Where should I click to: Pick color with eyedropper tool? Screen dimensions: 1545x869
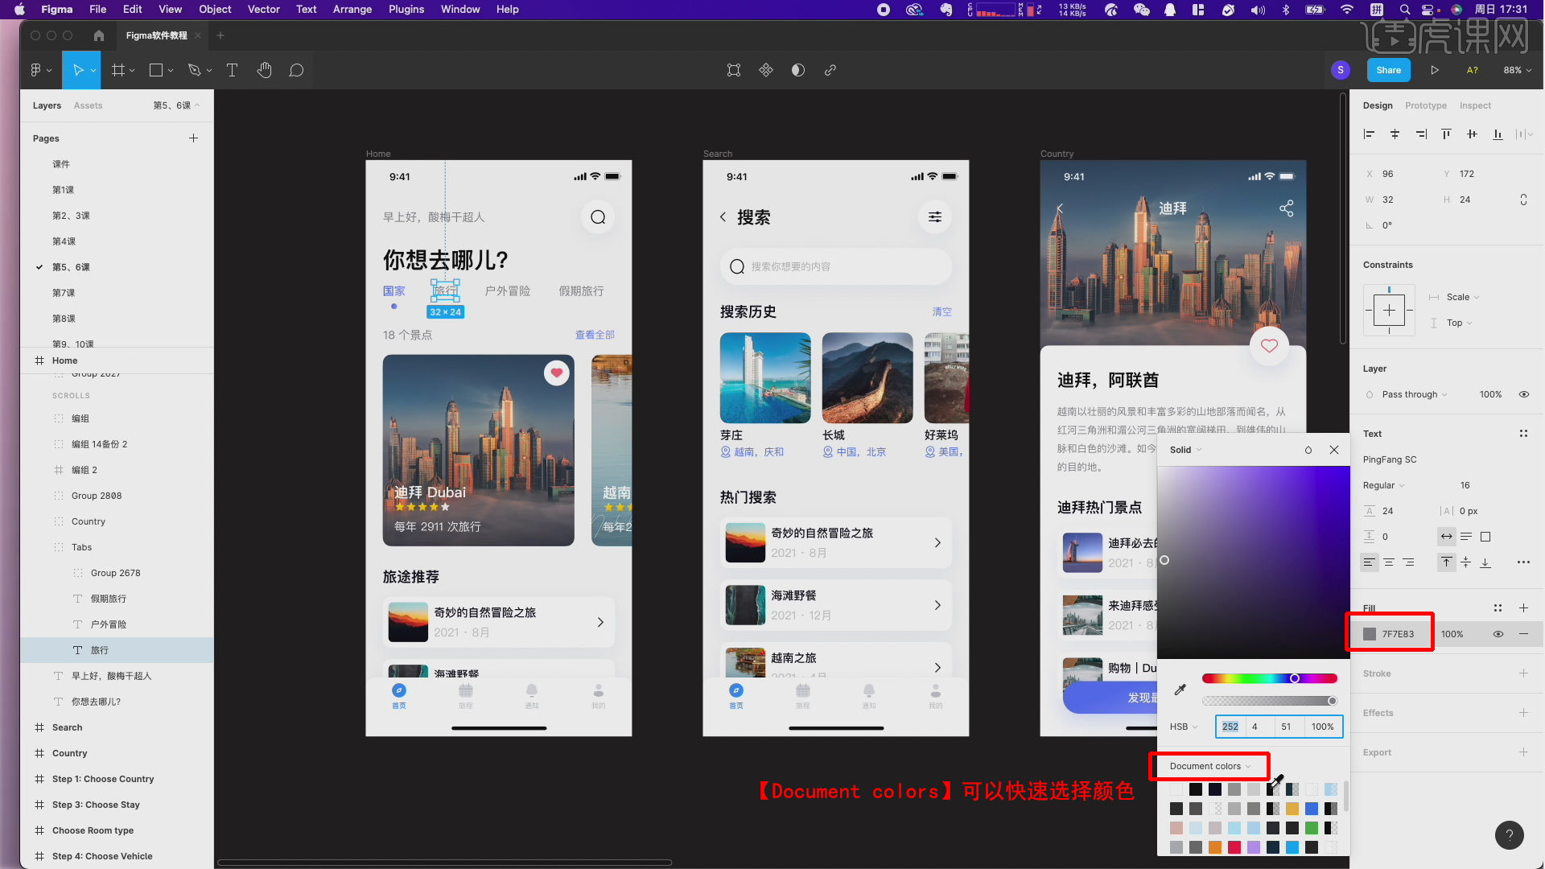pos(1180,690)
